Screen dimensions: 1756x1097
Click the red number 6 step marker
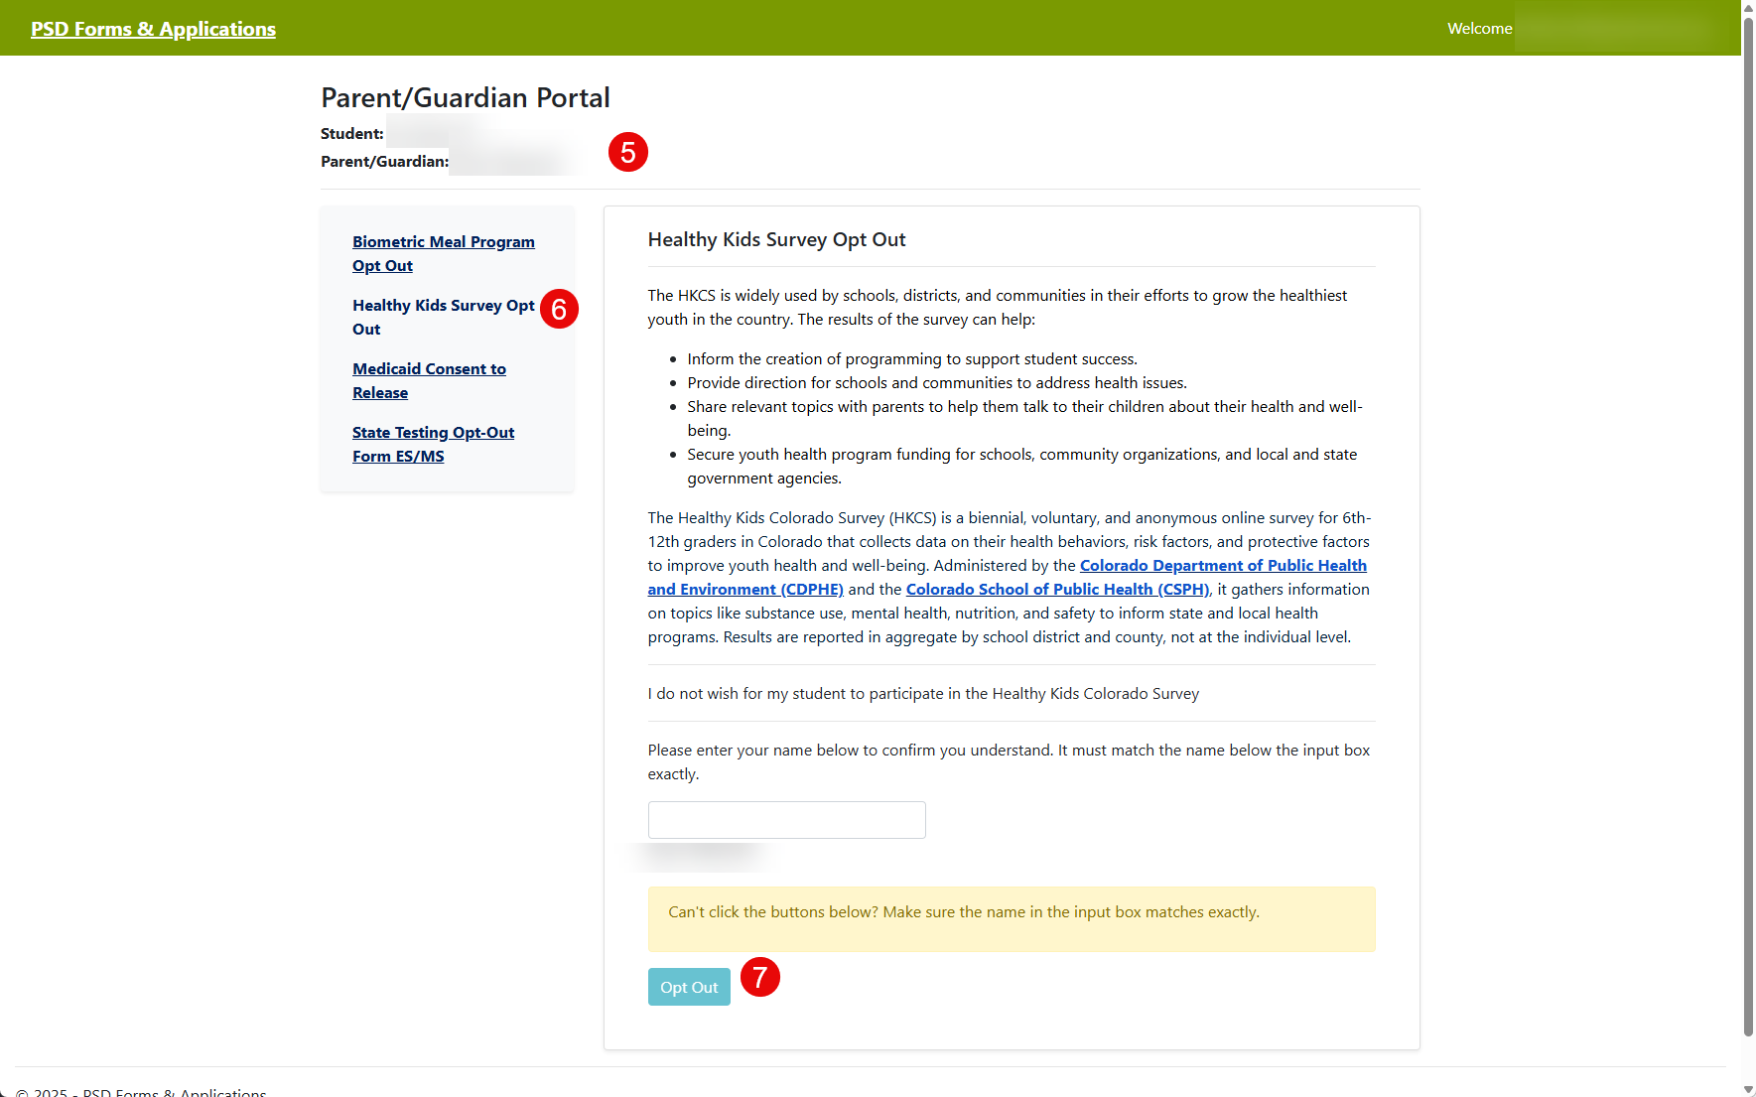[x=559, y=309]
